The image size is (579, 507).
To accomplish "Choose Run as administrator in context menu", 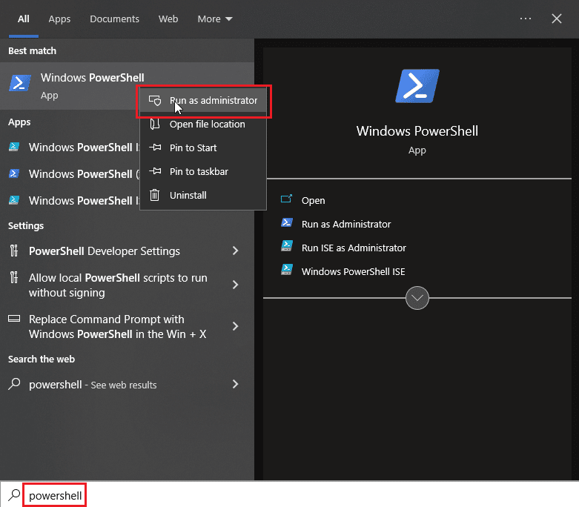I will [203, 101].
